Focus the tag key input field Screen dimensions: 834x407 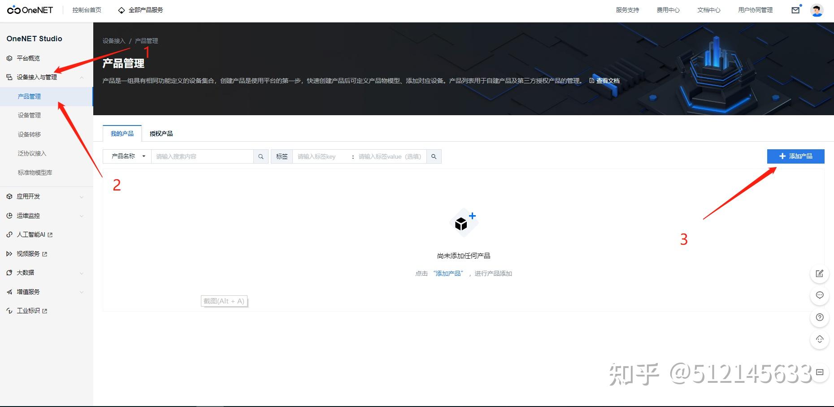(x=321, y=156)
